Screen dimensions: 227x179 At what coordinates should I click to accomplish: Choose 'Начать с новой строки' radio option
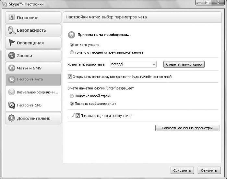click(x=72, y=96)
